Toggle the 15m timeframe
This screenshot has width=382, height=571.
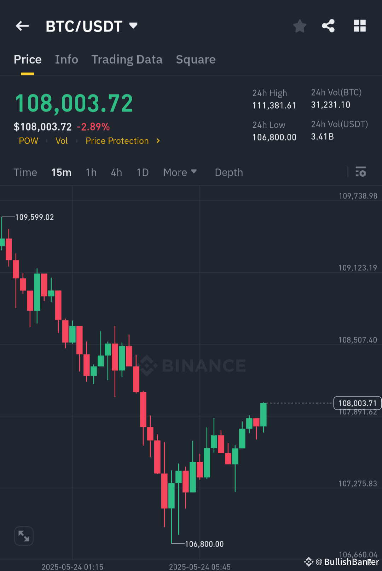coord(61,172)
